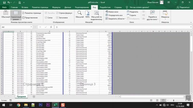Open File Explorer from the taskbar
The width and height of the screenshot is (193, 108).
26,105
